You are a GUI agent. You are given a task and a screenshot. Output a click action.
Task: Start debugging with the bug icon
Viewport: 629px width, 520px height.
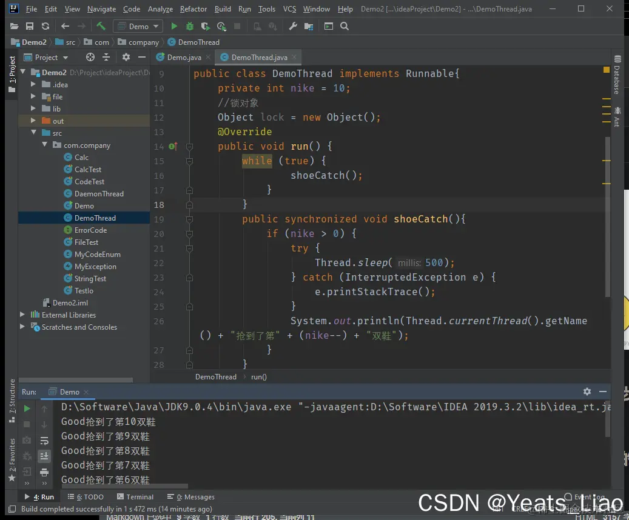tap(190, 27)
